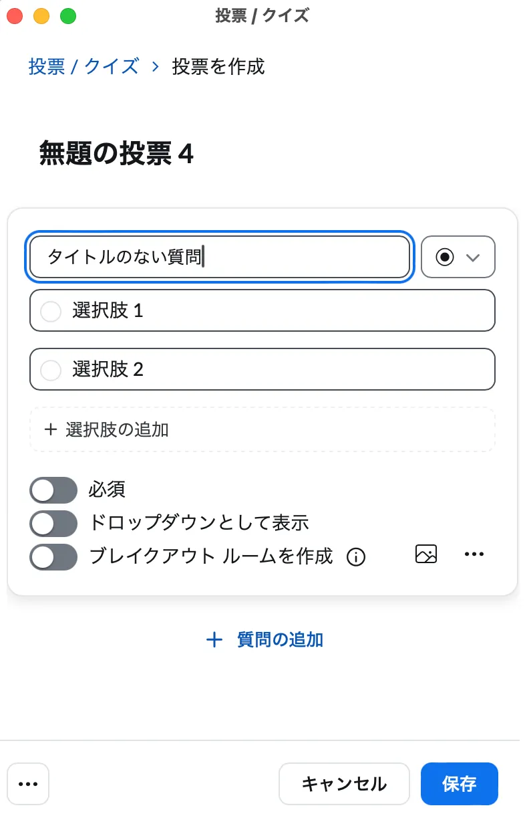
Task: Open the image attachment icon for the question
Action: click(x=425, y=554)
